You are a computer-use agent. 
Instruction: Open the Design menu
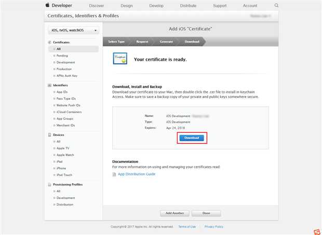127,6
